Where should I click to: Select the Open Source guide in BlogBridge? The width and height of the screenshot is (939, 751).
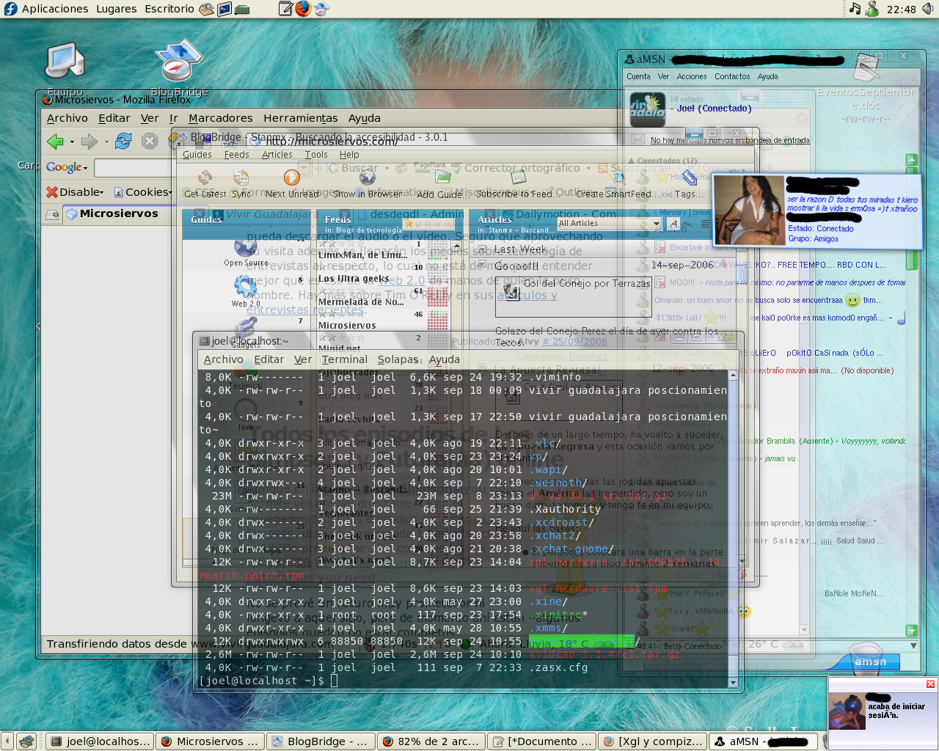[x=246, y=252]
